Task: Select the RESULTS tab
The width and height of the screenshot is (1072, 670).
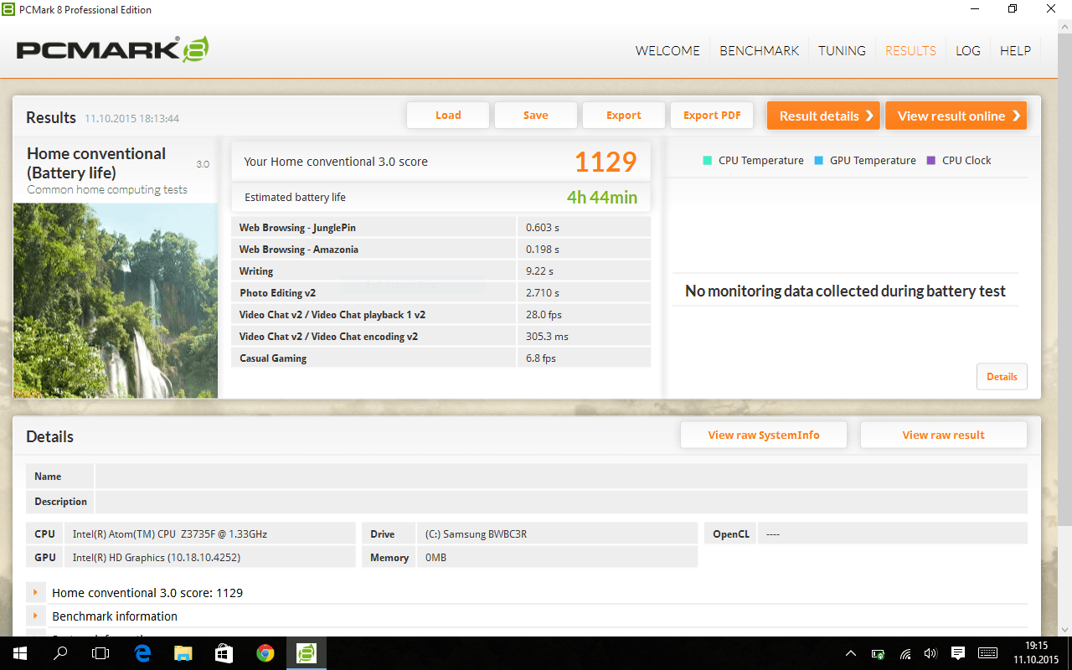Action: 910,50
